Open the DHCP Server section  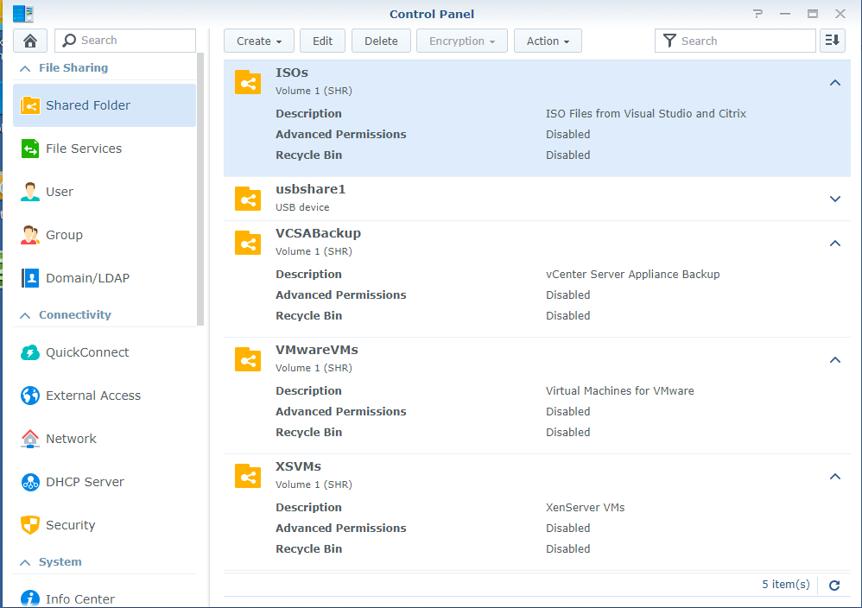click(x=85, y=482)
